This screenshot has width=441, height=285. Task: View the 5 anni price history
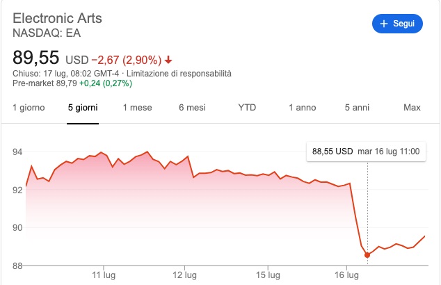pos(357,108)
